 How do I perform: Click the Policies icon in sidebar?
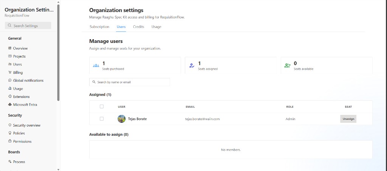coord(10,133)
